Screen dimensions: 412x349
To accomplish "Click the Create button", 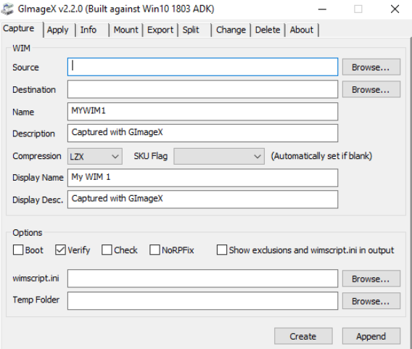I will (x=303, y=336).
